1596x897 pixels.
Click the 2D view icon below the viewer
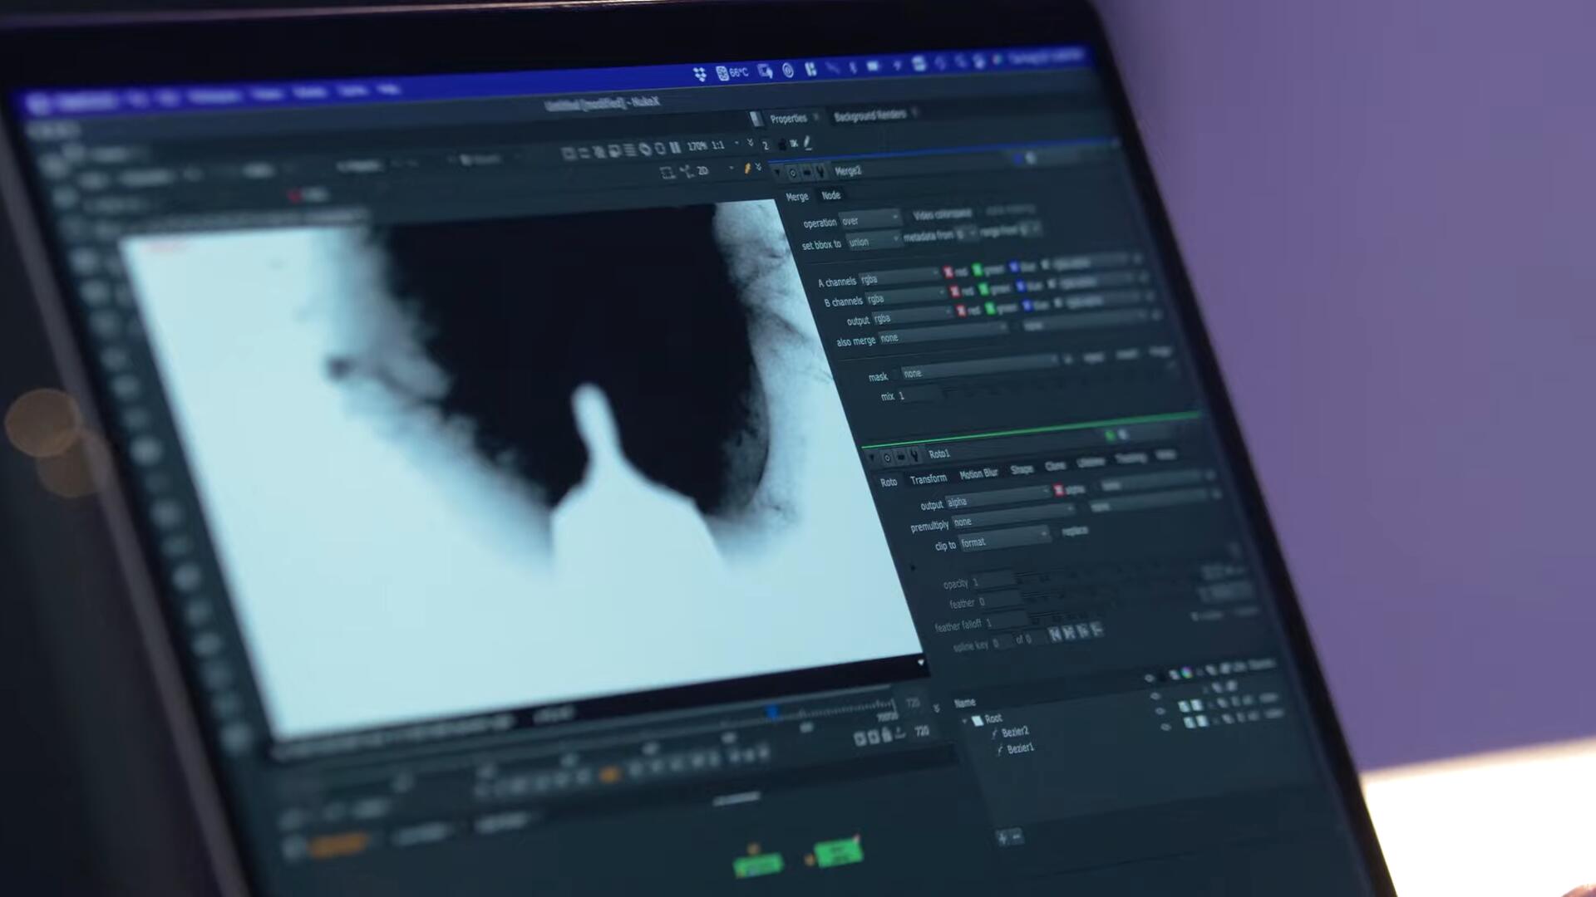[702, 171]
